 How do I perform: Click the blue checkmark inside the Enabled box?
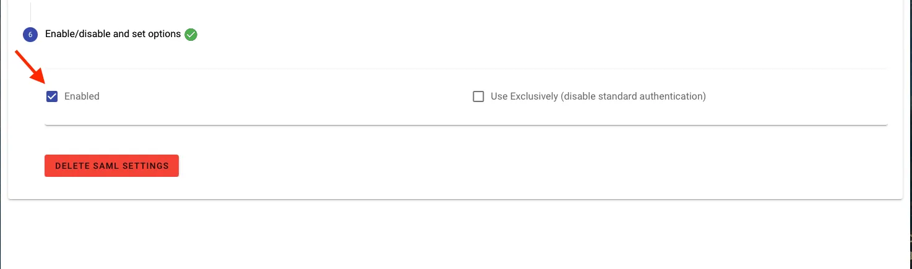point(52,96)
